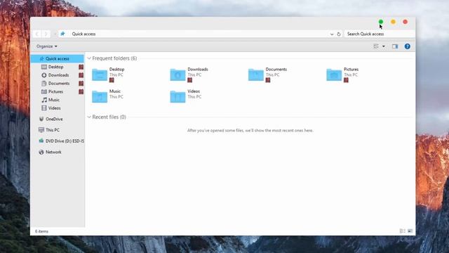The height and width of the screenshot is (253, 449).
Task: Select the Downloads folder icon in Frequent folders
Action: click(x=177, y=74)
